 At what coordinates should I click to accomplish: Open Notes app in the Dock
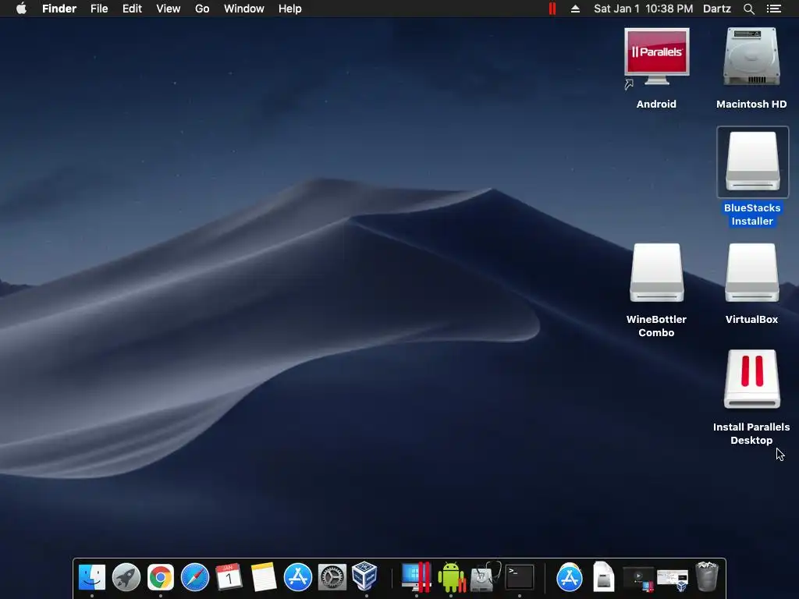coord(264,577)
